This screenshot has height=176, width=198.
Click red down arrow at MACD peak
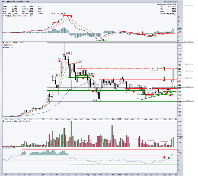(x=71, y=16)
